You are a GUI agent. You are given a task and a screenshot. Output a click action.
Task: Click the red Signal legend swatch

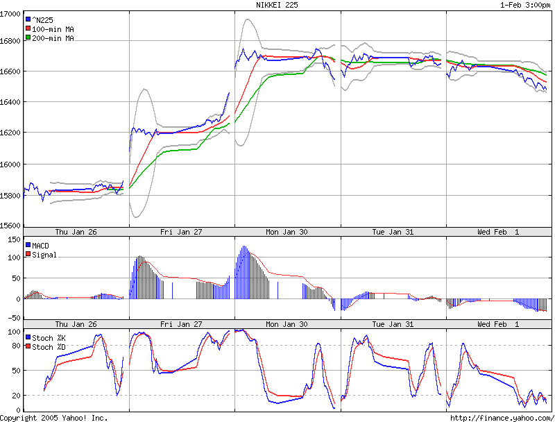tap(28, 254)
